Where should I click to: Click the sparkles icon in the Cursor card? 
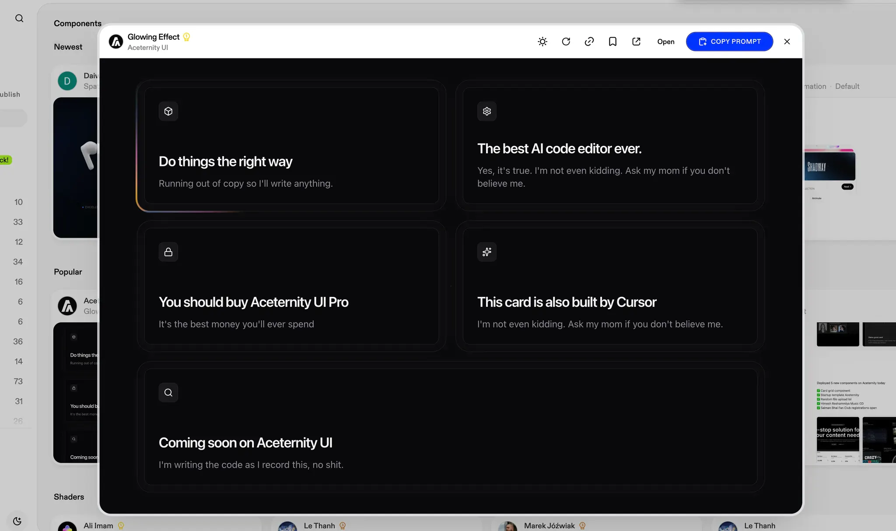(487, 252)
